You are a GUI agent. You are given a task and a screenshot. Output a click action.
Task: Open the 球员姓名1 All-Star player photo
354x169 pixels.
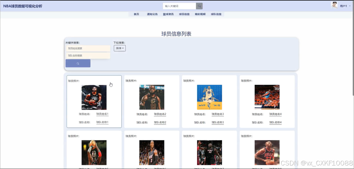click(94, 97)
